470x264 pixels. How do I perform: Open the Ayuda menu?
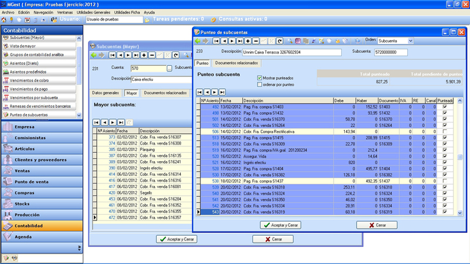tap(149, 12)
